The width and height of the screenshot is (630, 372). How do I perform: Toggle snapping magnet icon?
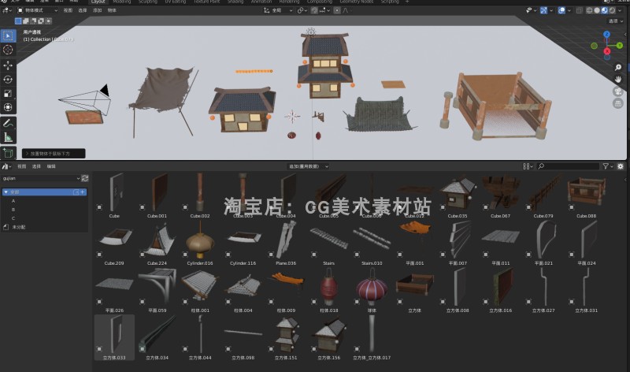pyautogui.click(x=314, y=10)
